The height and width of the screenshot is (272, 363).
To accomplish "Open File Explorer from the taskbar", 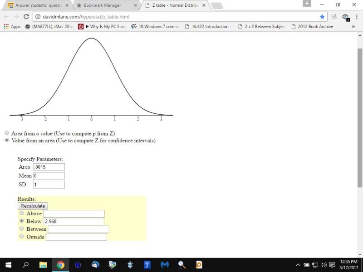I will [43, 265].
